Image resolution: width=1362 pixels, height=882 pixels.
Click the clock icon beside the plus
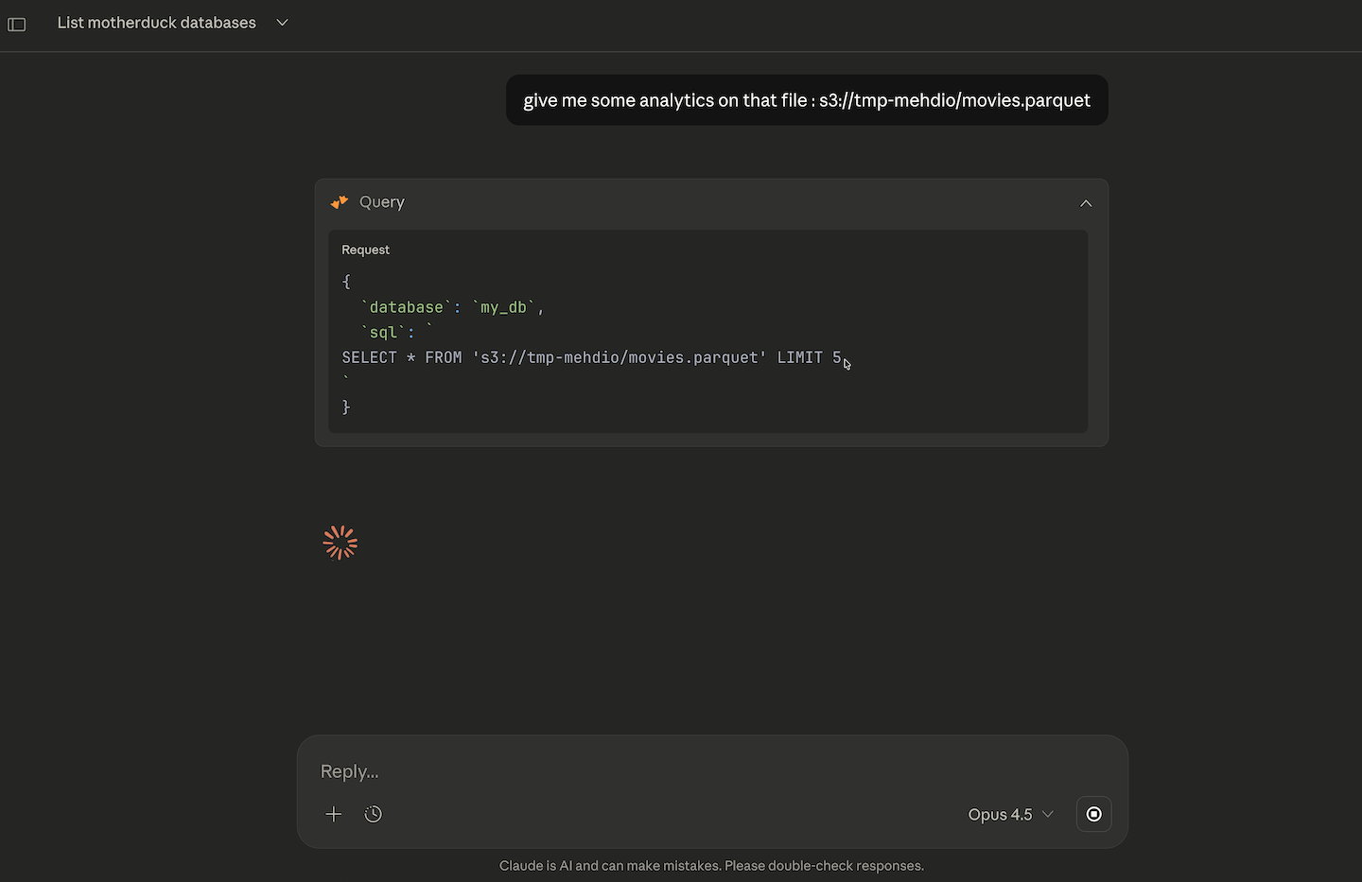tap(374, 814)
